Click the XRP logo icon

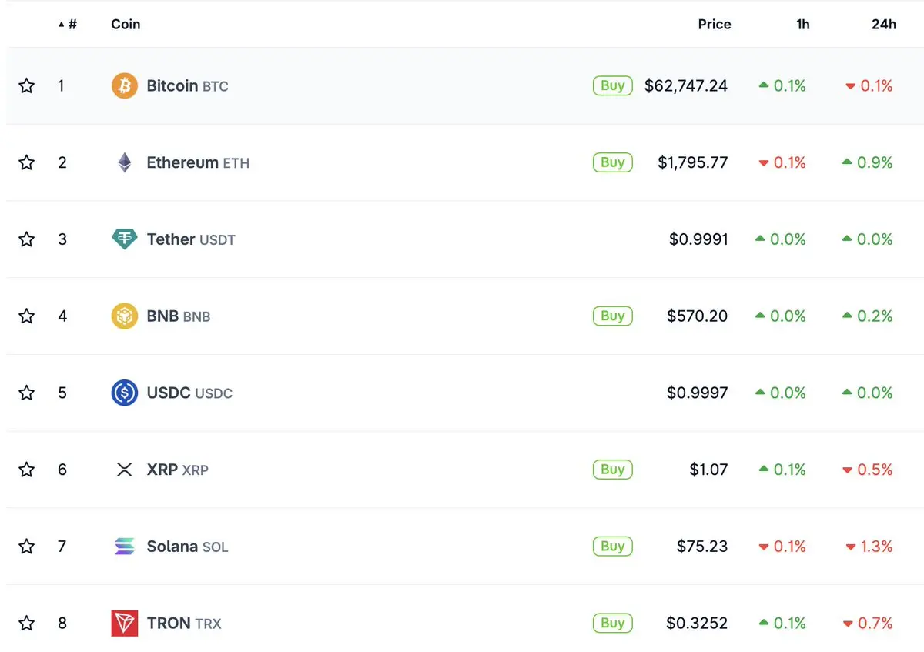click(125, 470)
